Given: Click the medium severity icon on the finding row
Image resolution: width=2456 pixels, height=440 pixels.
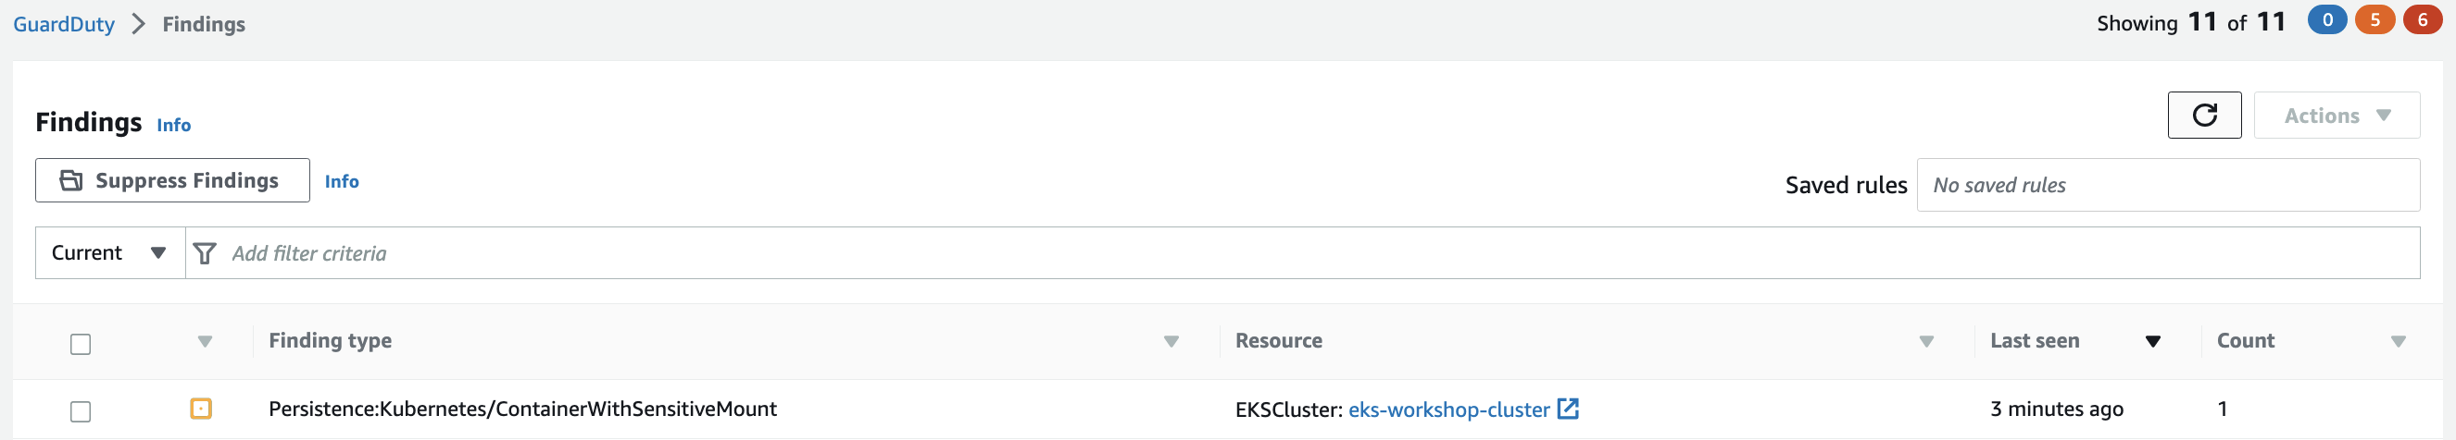Looking at the screenshot, I should point(200,409).
